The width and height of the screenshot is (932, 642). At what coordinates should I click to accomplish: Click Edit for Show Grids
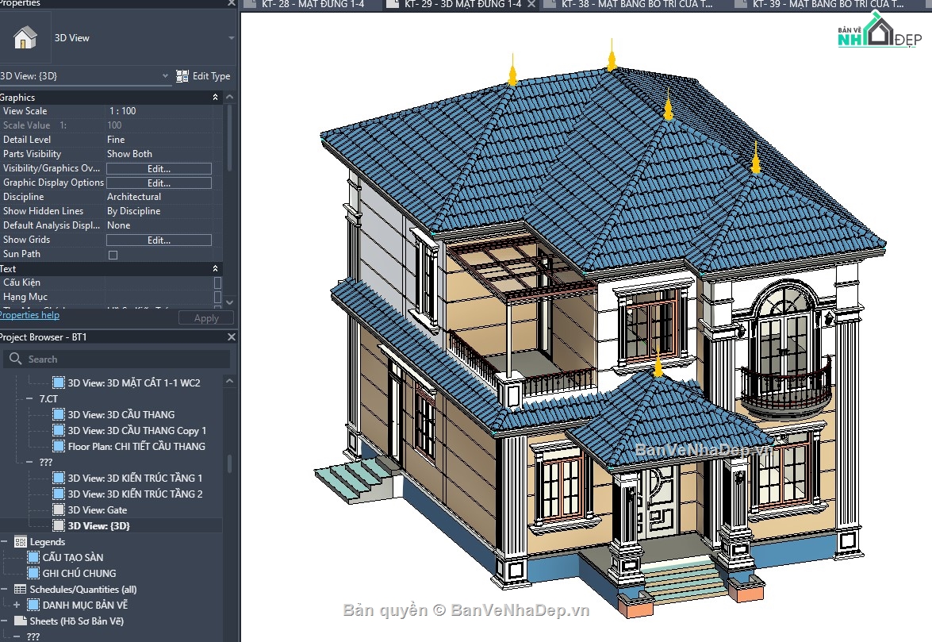tap(159, 240)
